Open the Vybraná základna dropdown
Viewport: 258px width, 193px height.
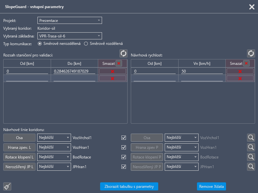70,36
